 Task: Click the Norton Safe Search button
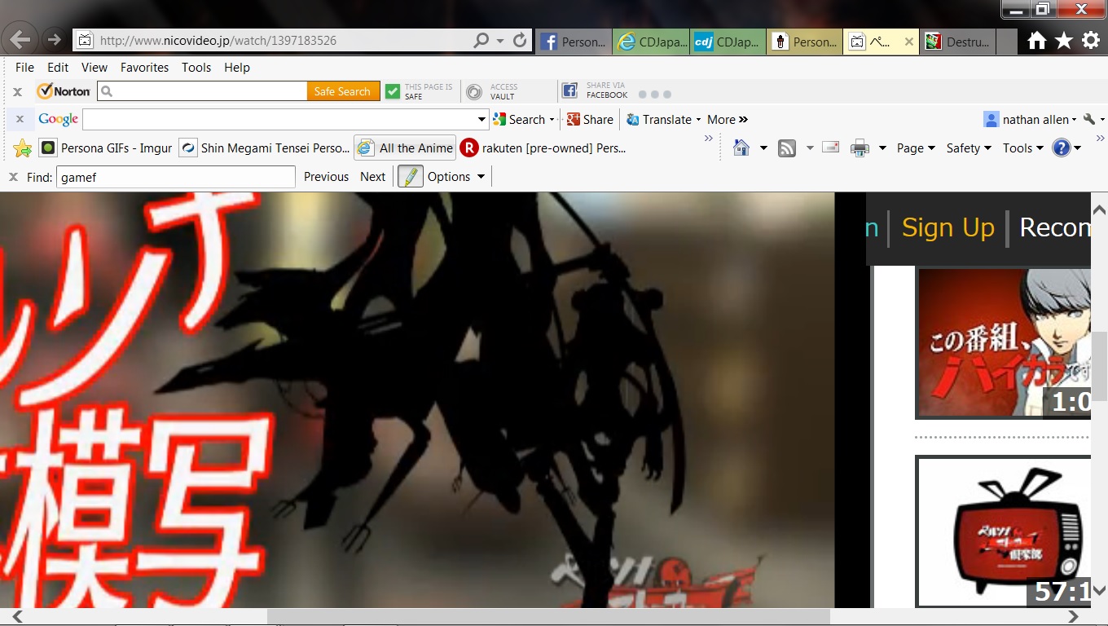tap(342, 91)
